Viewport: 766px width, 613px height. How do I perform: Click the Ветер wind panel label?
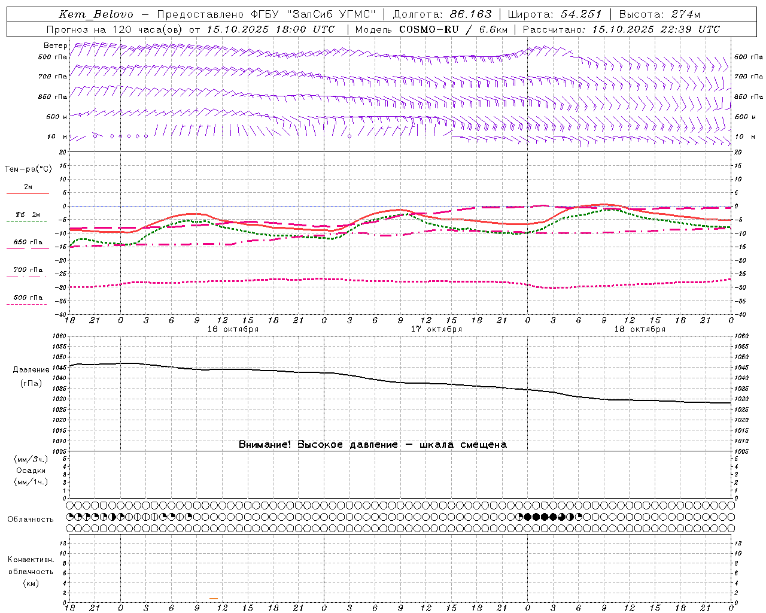point(56,45)
